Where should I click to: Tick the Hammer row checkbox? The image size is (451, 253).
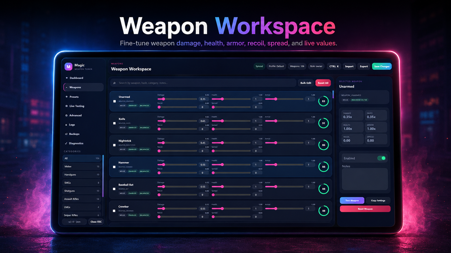tap(114, 167)
